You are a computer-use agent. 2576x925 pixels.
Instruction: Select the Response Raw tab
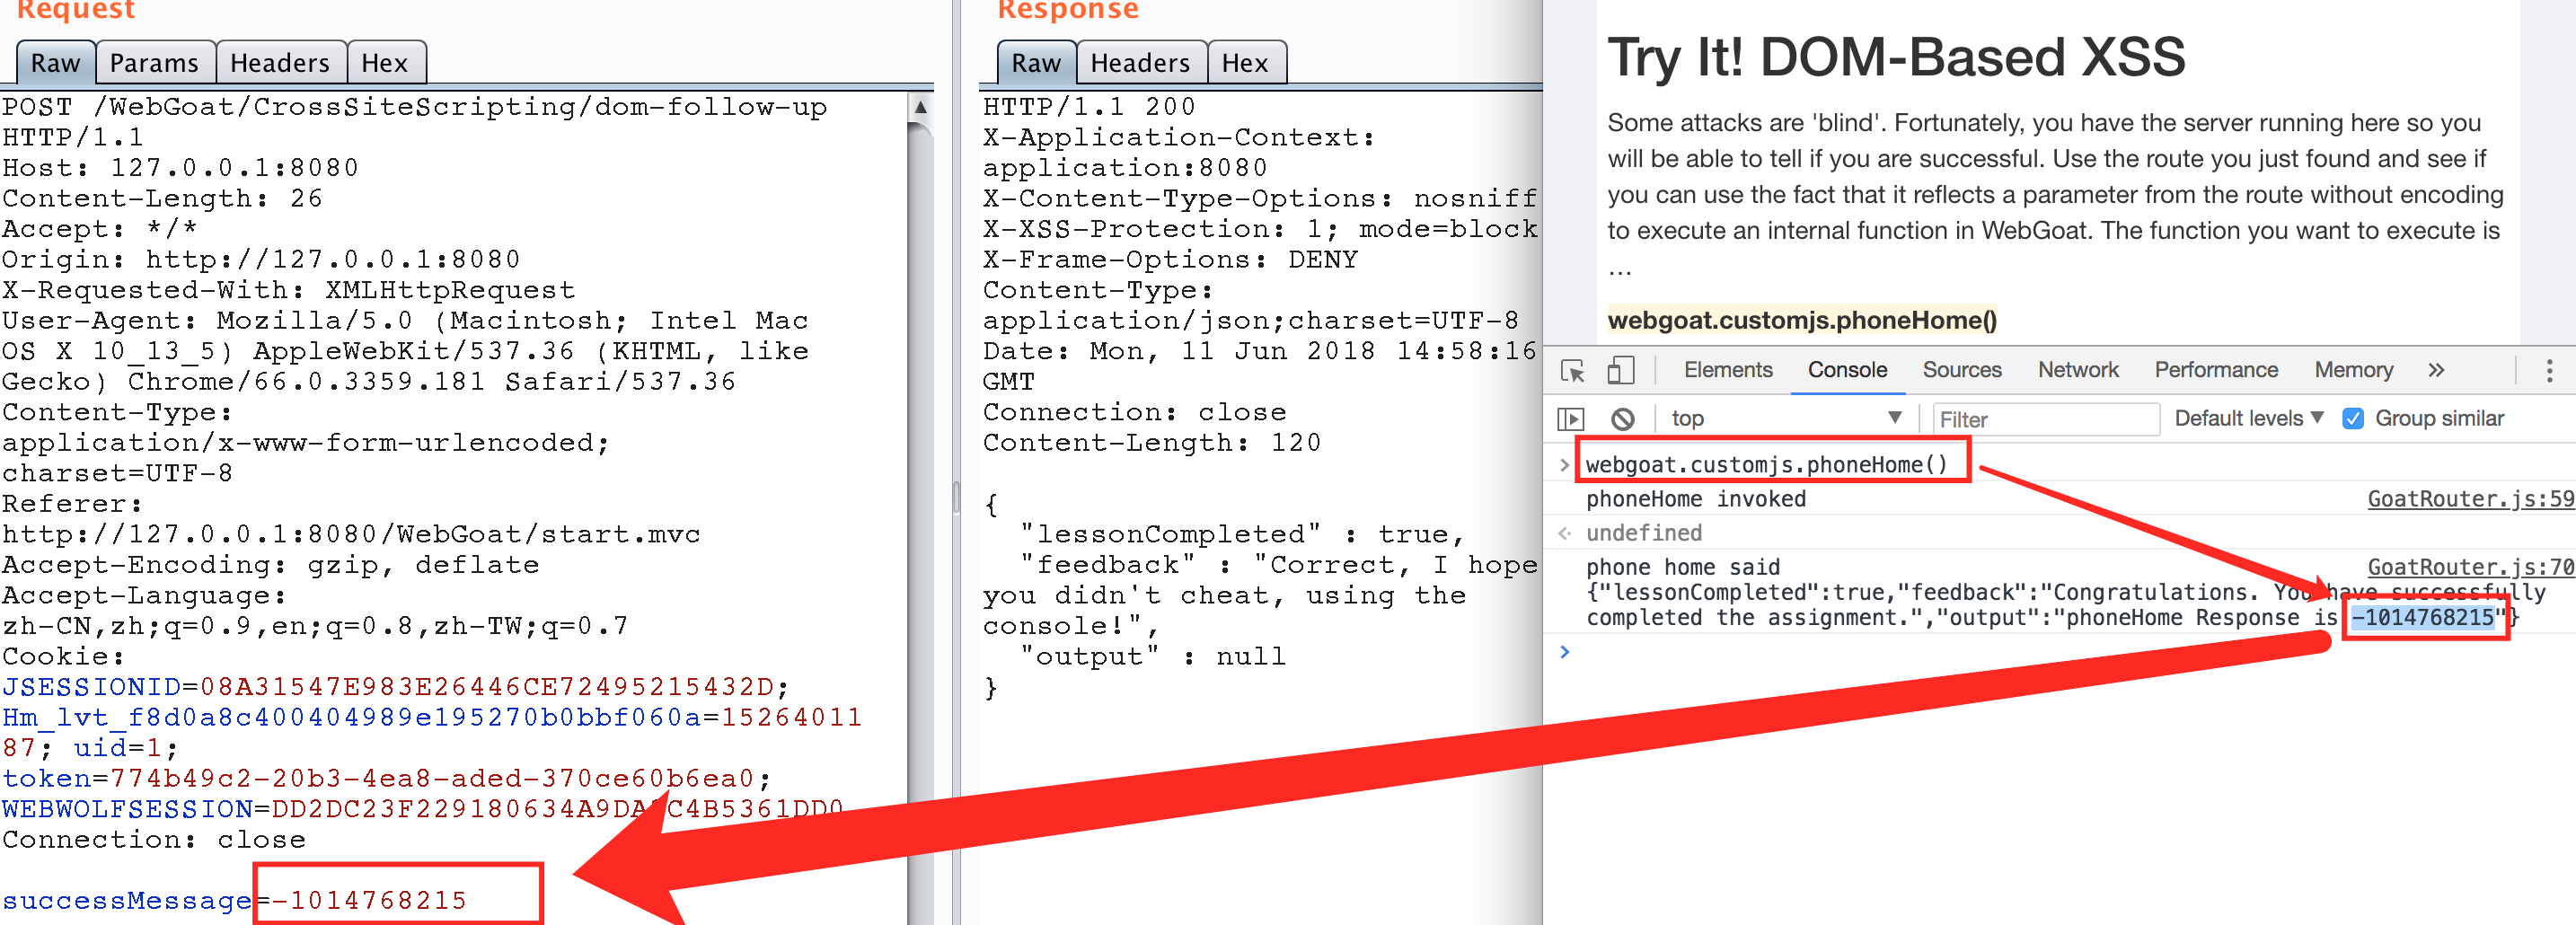1036,63
